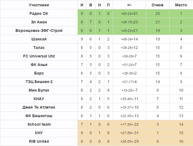Select the КНАУ team name
This screenshot has width=193, height=146.
39,99
